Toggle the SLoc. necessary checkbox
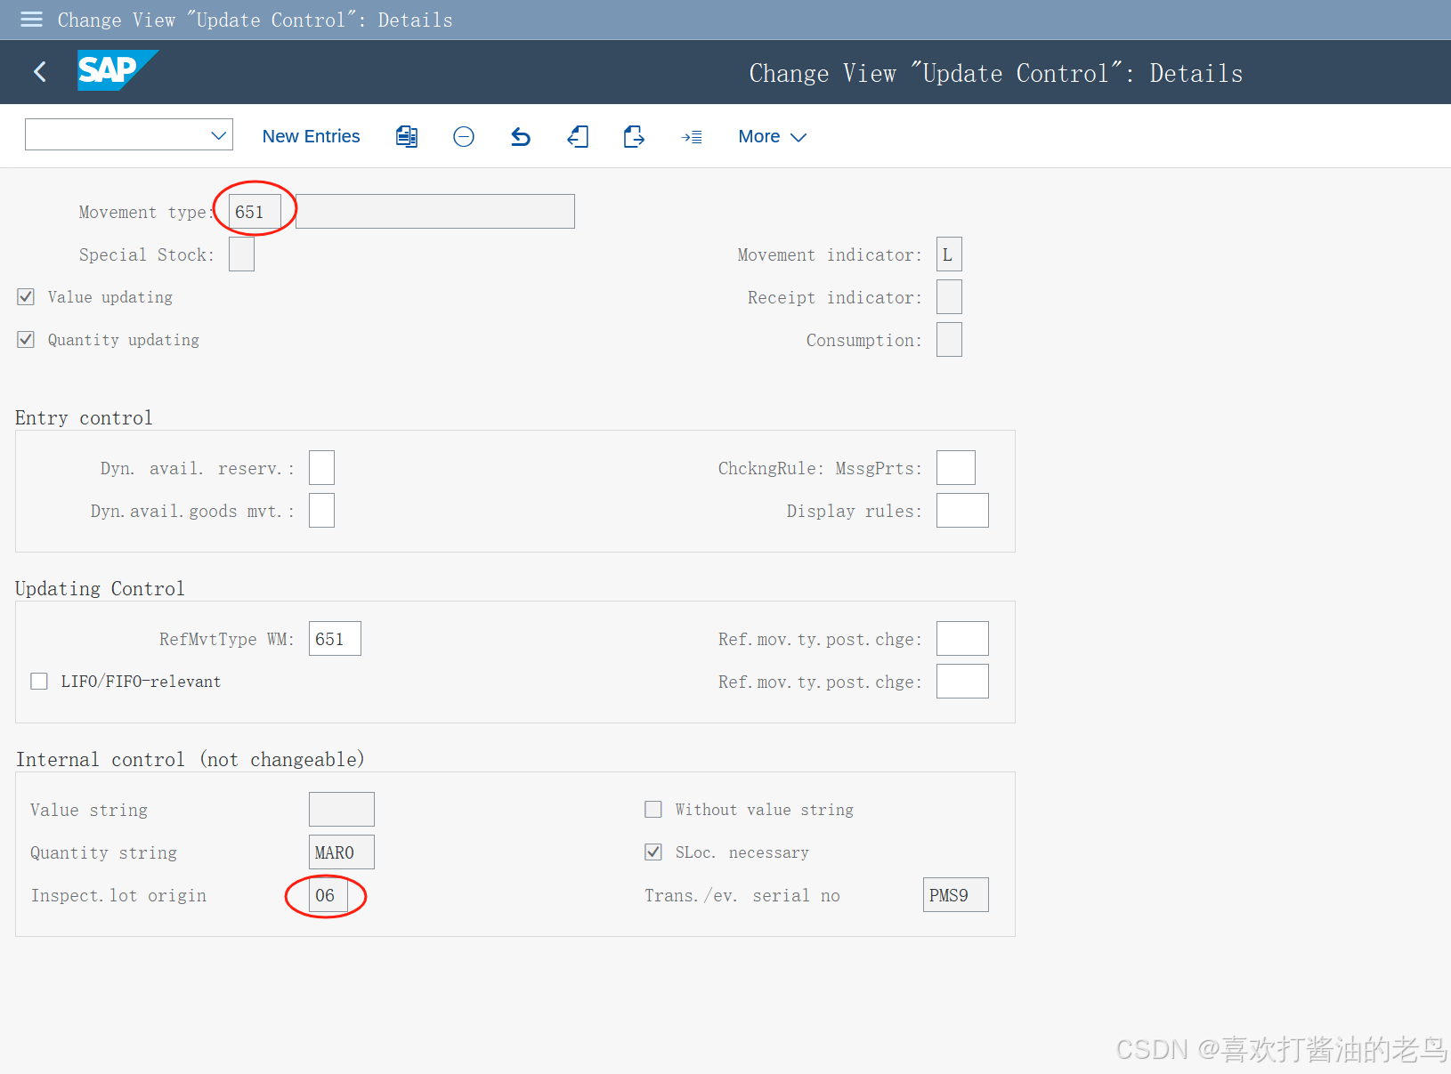This screenshot has height=1074, width=1451. [653, 852]
